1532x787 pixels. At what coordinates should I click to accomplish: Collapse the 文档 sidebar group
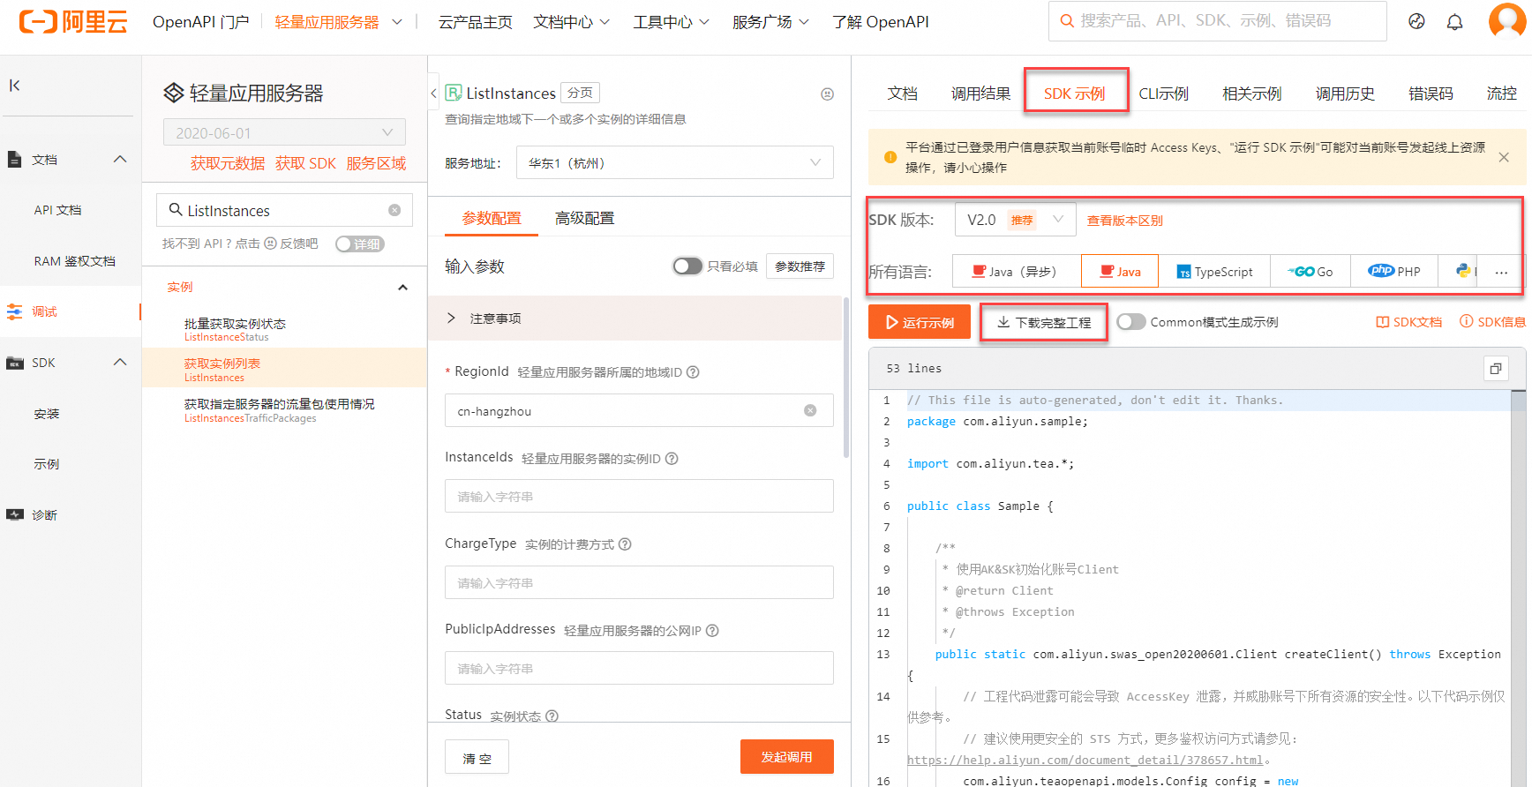click(120, 160)
